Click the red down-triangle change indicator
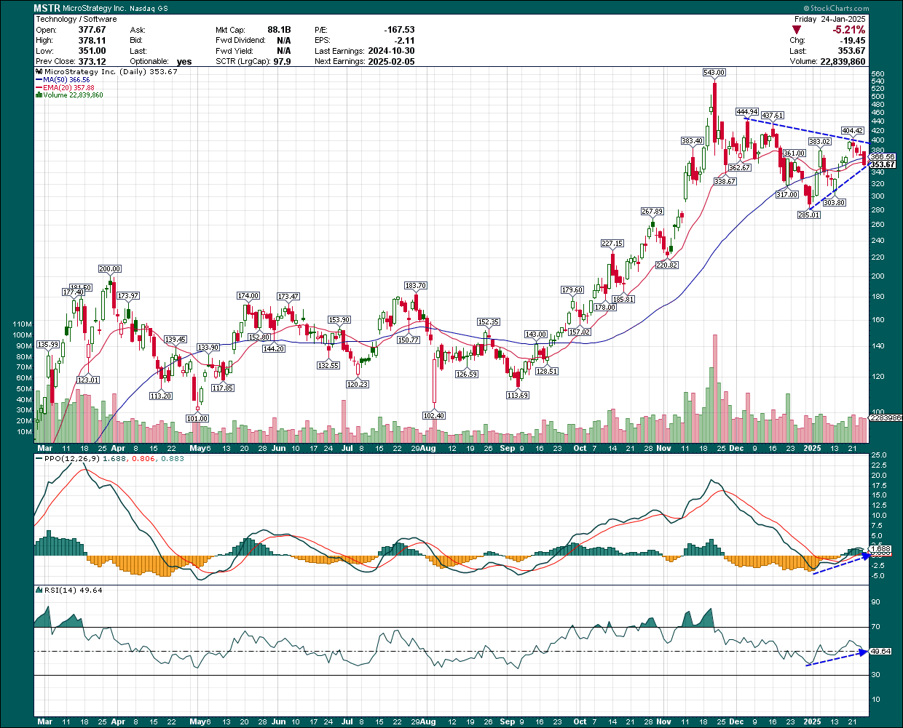Screen dimensions: 903x728 pos(797,30)
